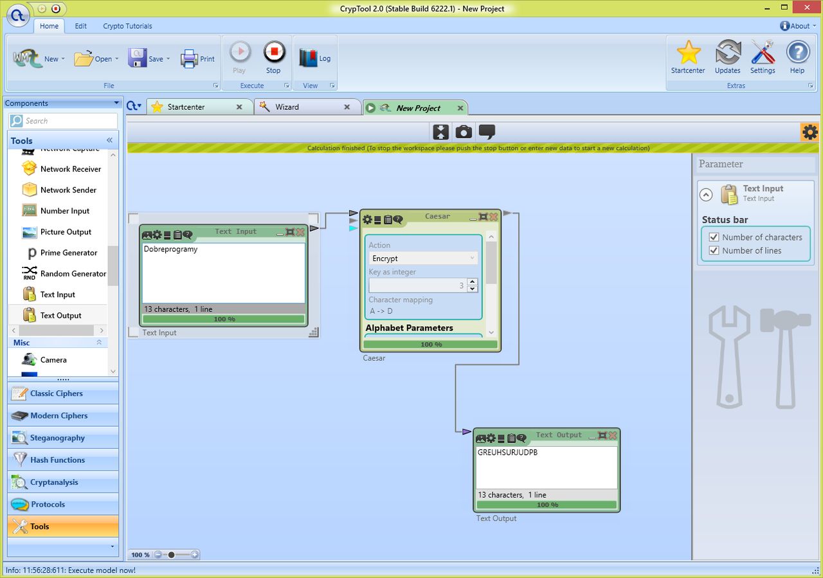Open the Protocols category
This screenshot has width=823, height=578.
point(63,504)
